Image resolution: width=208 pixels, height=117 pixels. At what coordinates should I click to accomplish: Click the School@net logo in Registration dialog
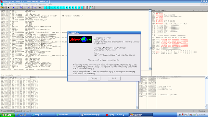coord(81,39)
